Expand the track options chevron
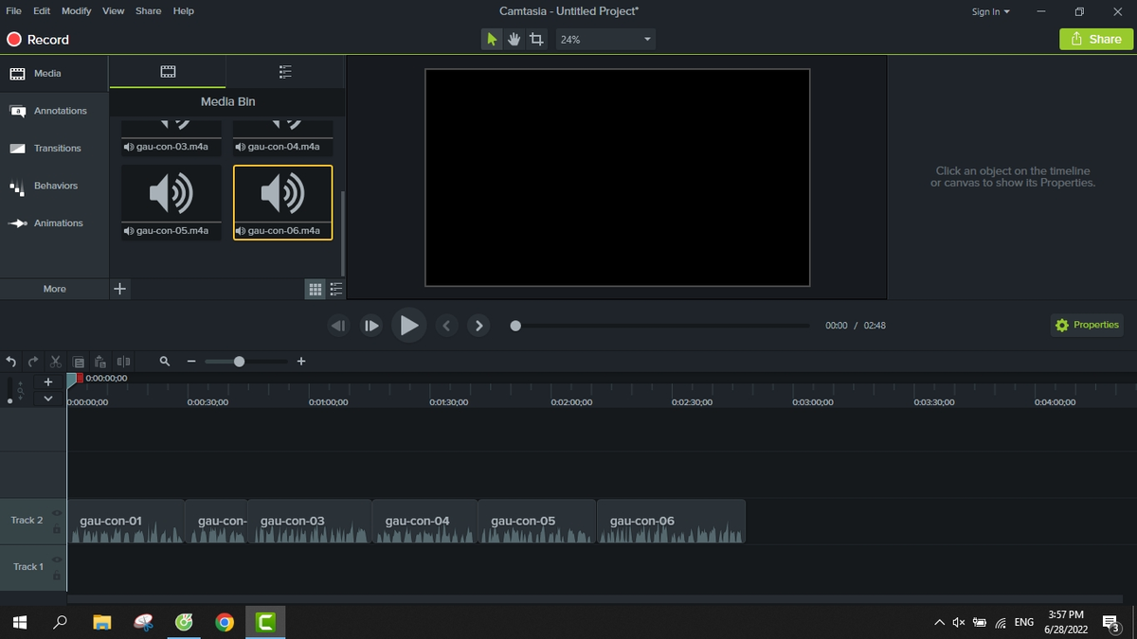The image size is (1137, 639). pos(48,399)
